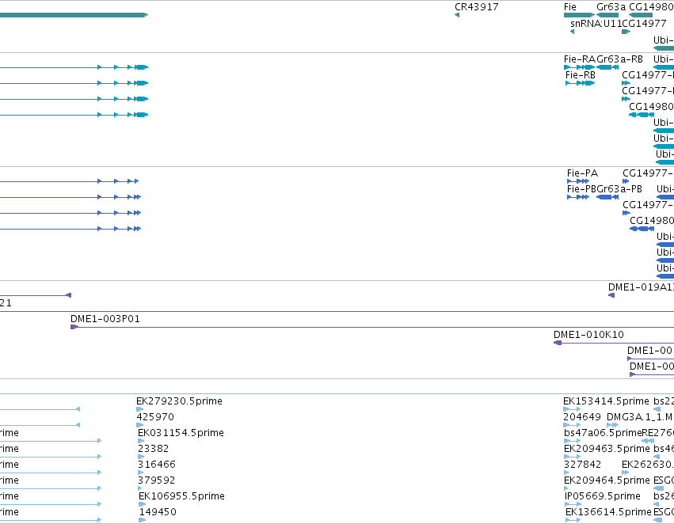Click the snRNA:U11 gene label
The height and width of the screenshot is (524, 674).
[x=596, y=24]
